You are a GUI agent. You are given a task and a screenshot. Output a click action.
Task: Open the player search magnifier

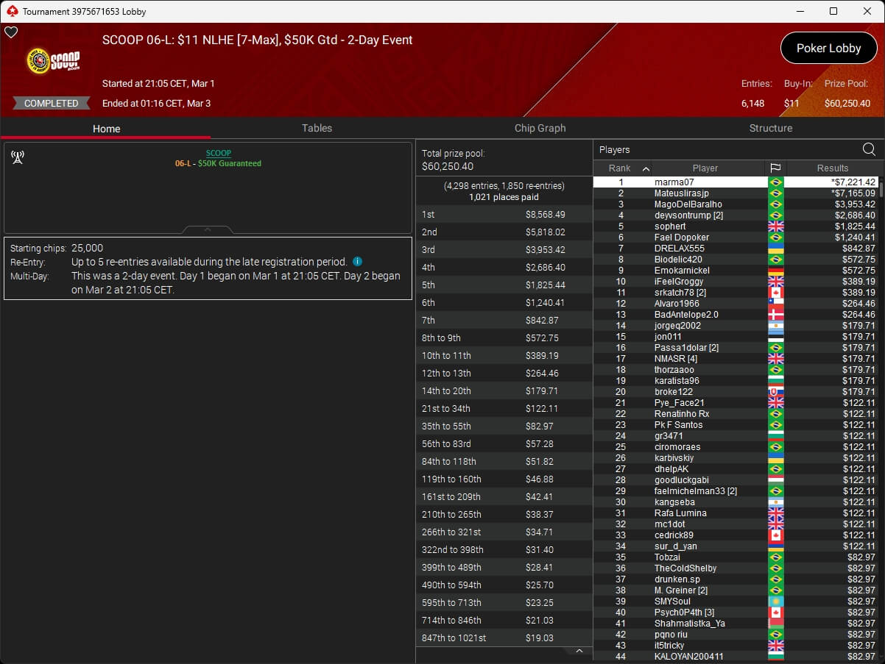869,149
